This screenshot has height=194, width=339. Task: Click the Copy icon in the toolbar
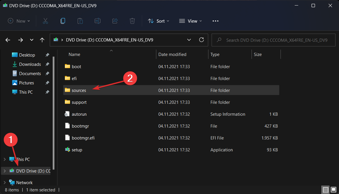click(63, 21)
